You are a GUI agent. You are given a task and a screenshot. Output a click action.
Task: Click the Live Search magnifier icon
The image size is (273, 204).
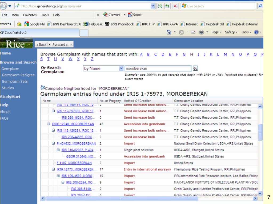[x=260, y=6]
